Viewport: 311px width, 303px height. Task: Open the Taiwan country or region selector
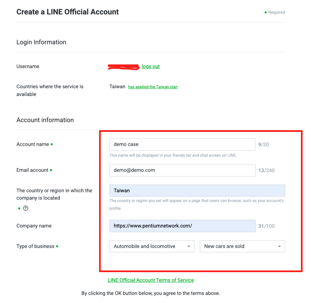(x=197, y=191)
